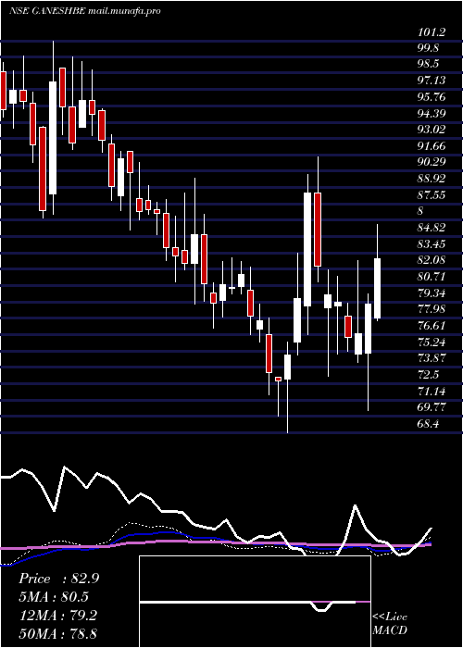The width and height of the screenshot is (463, 648).
Task: Click the 71.14 price axis label
Action: [x=432, y=392]
